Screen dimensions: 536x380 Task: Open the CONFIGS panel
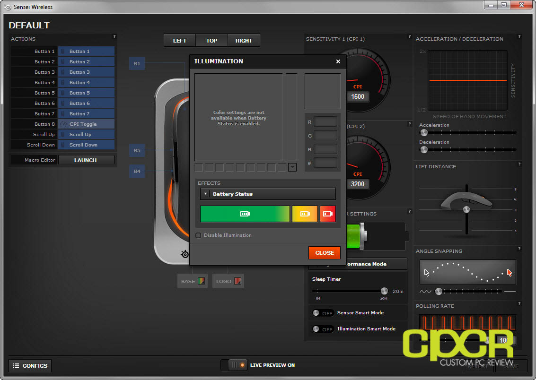[x=30, y=366]
